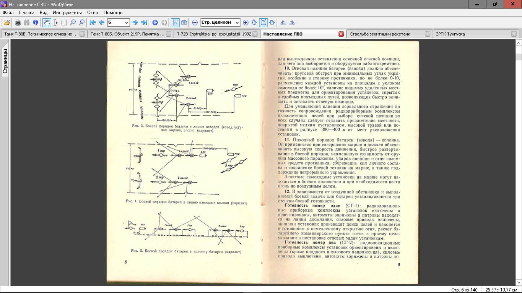This screenshot has height=293, width=522.
Task: Click the left scanned page 8
Action: point(184,162)
